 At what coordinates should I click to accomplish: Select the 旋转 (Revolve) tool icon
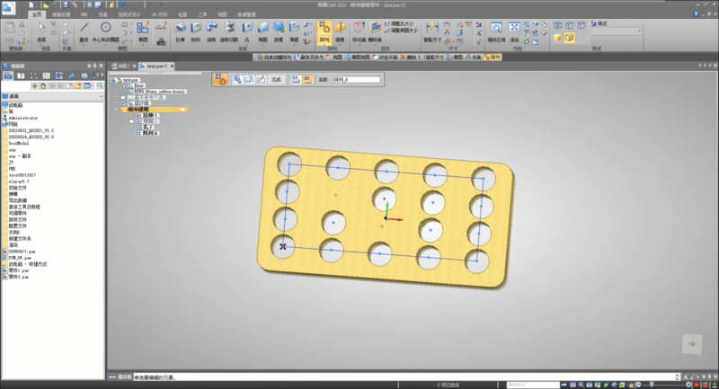tap(211, 28)
